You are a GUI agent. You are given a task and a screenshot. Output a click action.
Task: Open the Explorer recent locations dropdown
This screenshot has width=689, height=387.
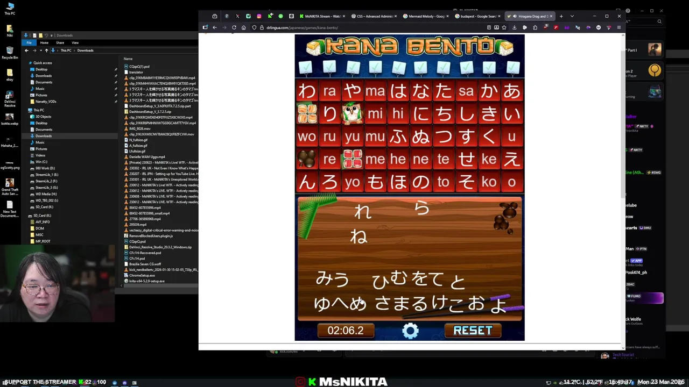pos(40,51)
